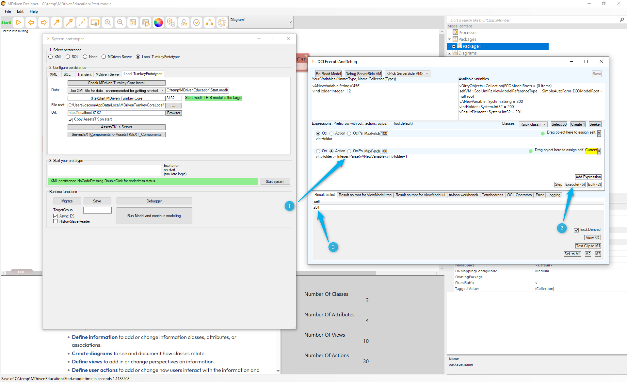Image resolution: width=627 pixels, height=382 pixels.
Task: Click the Execute(F5) button
Action: [575, 184]
